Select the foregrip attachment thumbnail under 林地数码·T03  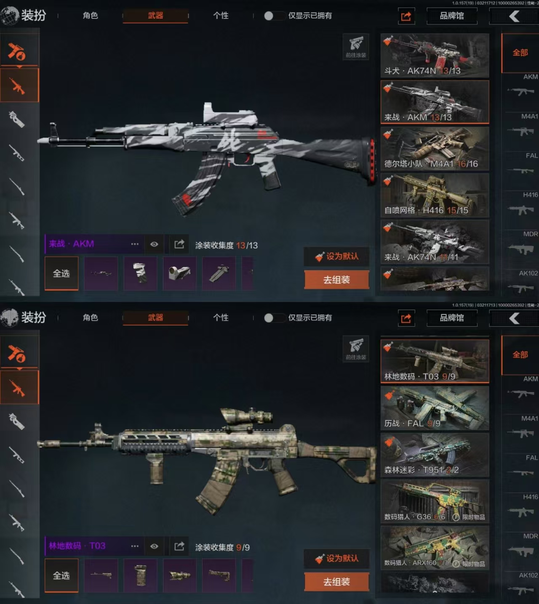[140, 575]
